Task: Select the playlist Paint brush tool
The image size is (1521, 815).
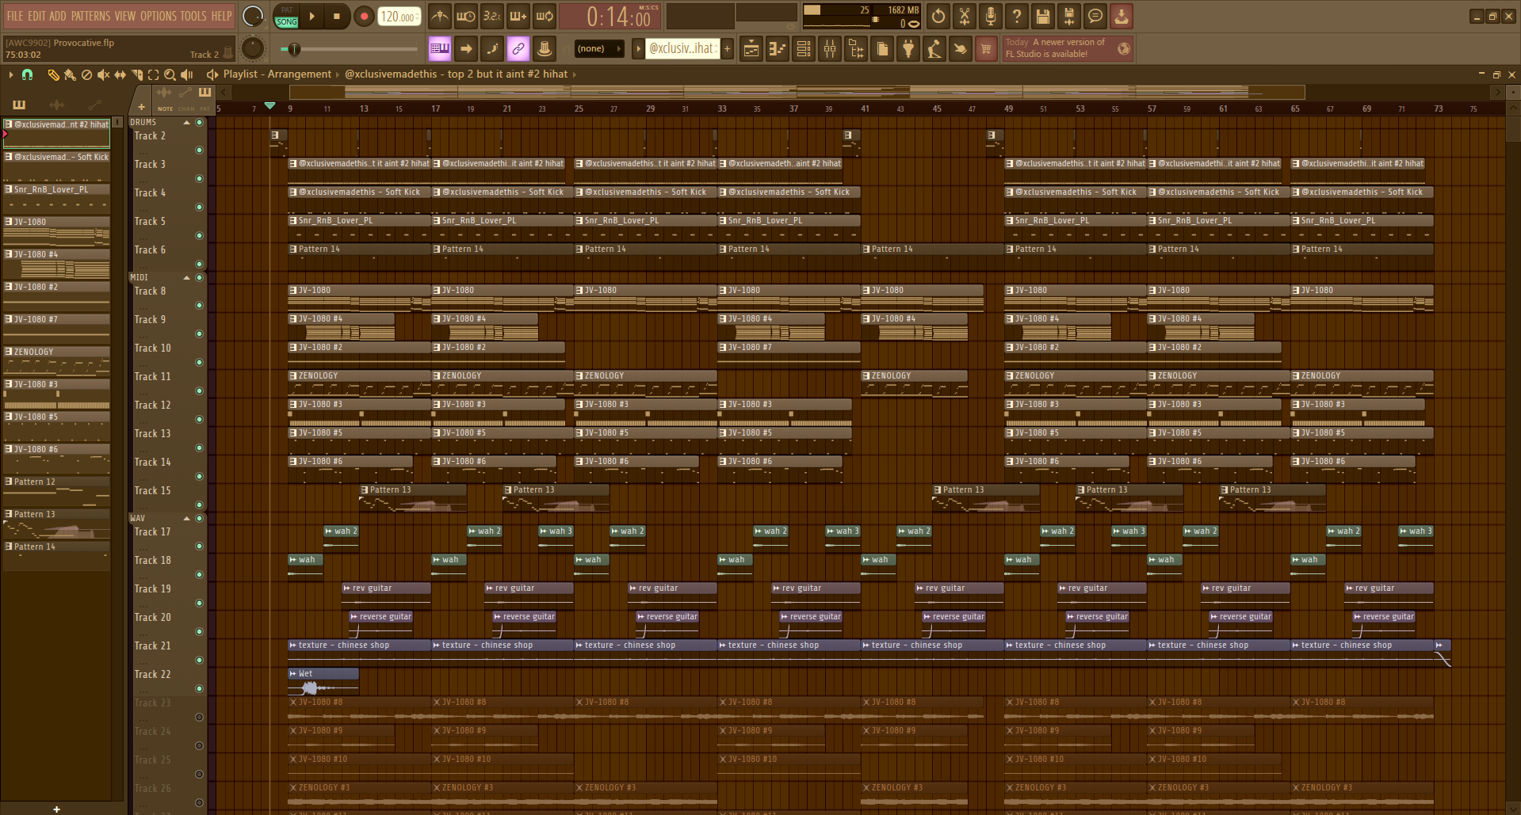Action: point(70,74)
